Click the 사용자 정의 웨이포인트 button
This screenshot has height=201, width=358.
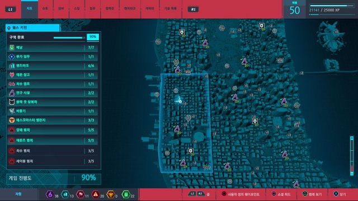(x=241, y=194)
